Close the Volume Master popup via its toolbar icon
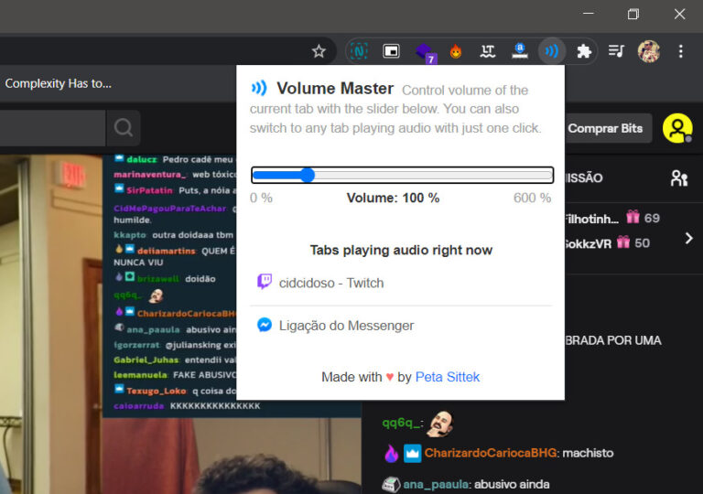Screen dimensions: 703x494 tap(552, 51)
